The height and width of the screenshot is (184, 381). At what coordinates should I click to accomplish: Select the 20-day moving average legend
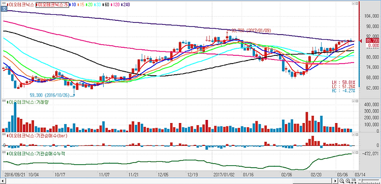(89, 5)
